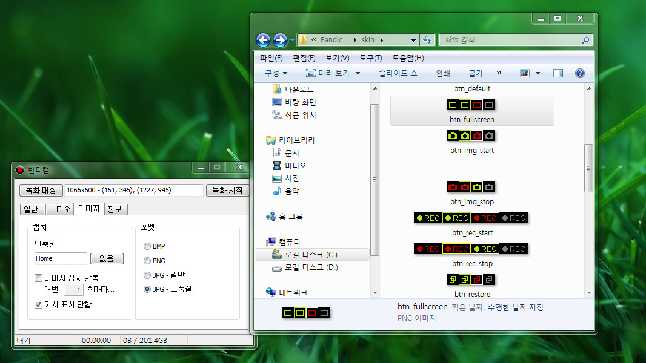646x363 pixels.
Task: Open the 도구(T) menu
Action: coord(370,58)
